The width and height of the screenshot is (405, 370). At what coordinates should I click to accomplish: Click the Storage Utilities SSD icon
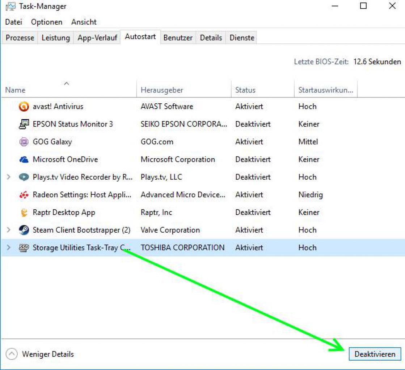pyautogui.click(x=24, y=248)
